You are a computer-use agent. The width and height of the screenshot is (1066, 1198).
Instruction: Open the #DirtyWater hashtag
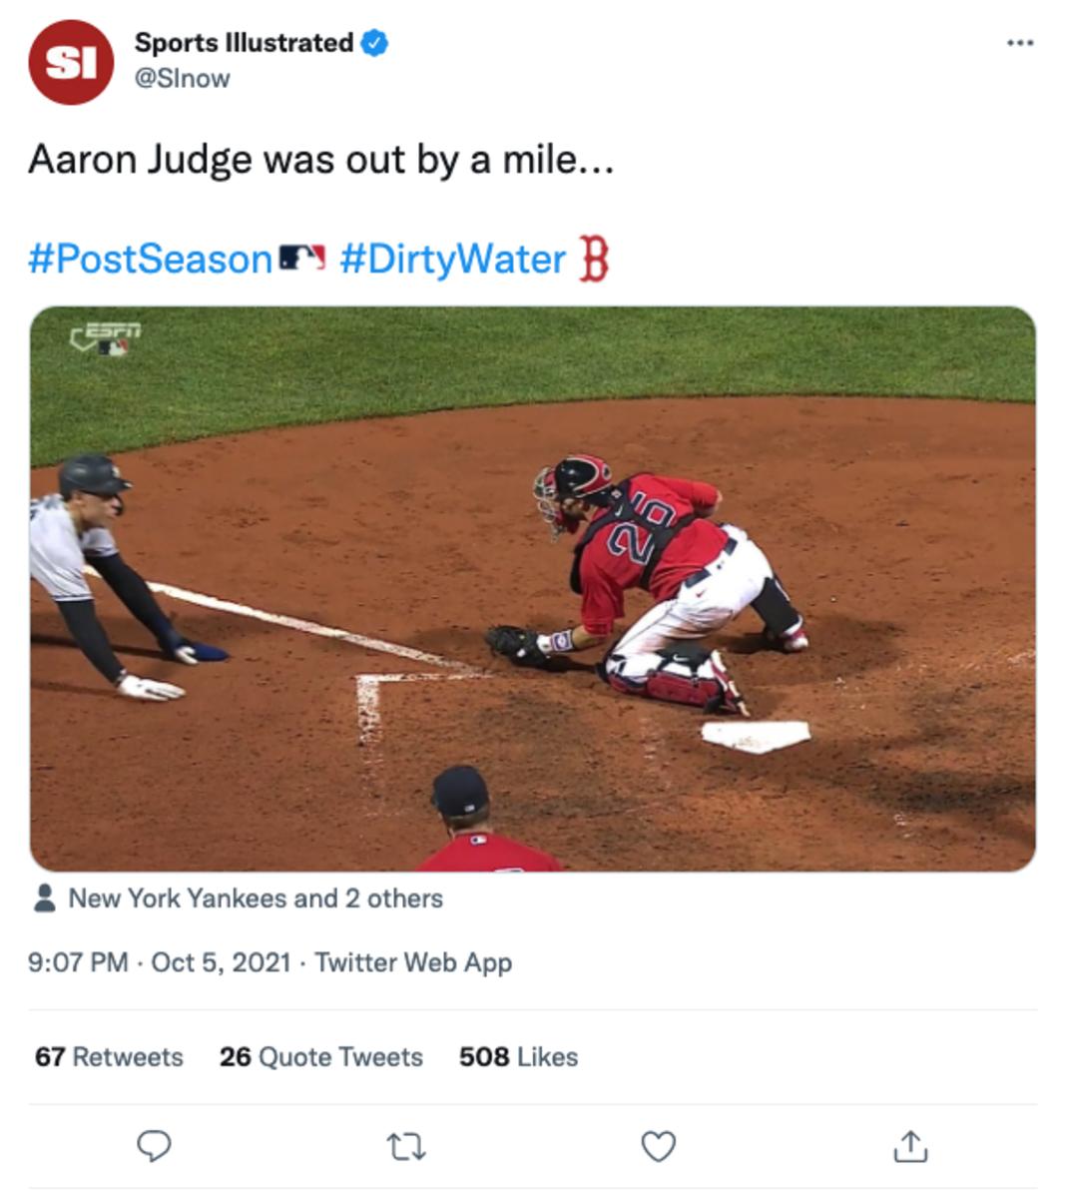point(452,259)
